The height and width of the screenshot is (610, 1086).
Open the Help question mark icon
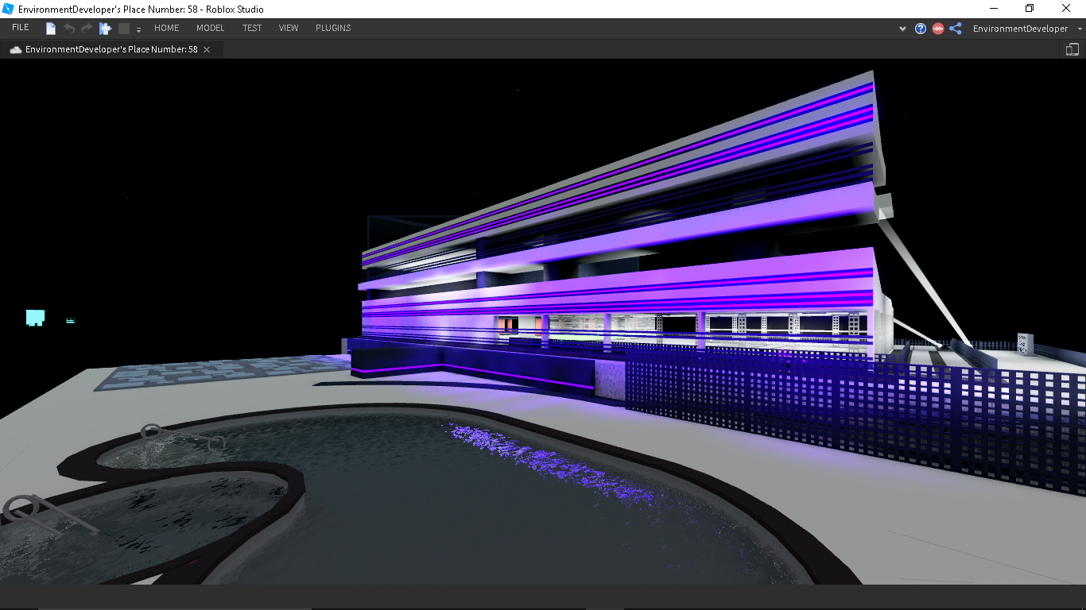pos(921,29)
